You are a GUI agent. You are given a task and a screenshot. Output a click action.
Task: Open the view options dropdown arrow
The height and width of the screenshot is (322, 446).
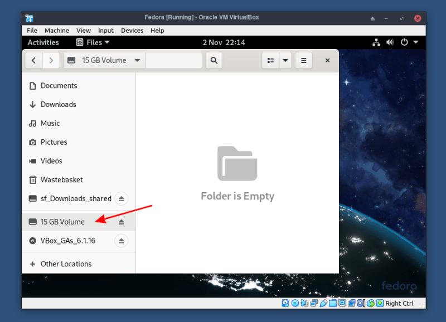tap(286, 60)
